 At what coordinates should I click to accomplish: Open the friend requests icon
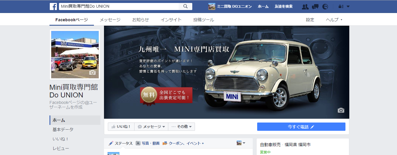(305, 6)
